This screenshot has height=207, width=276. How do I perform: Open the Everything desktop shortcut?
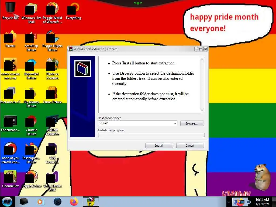[x=73, y=11]
